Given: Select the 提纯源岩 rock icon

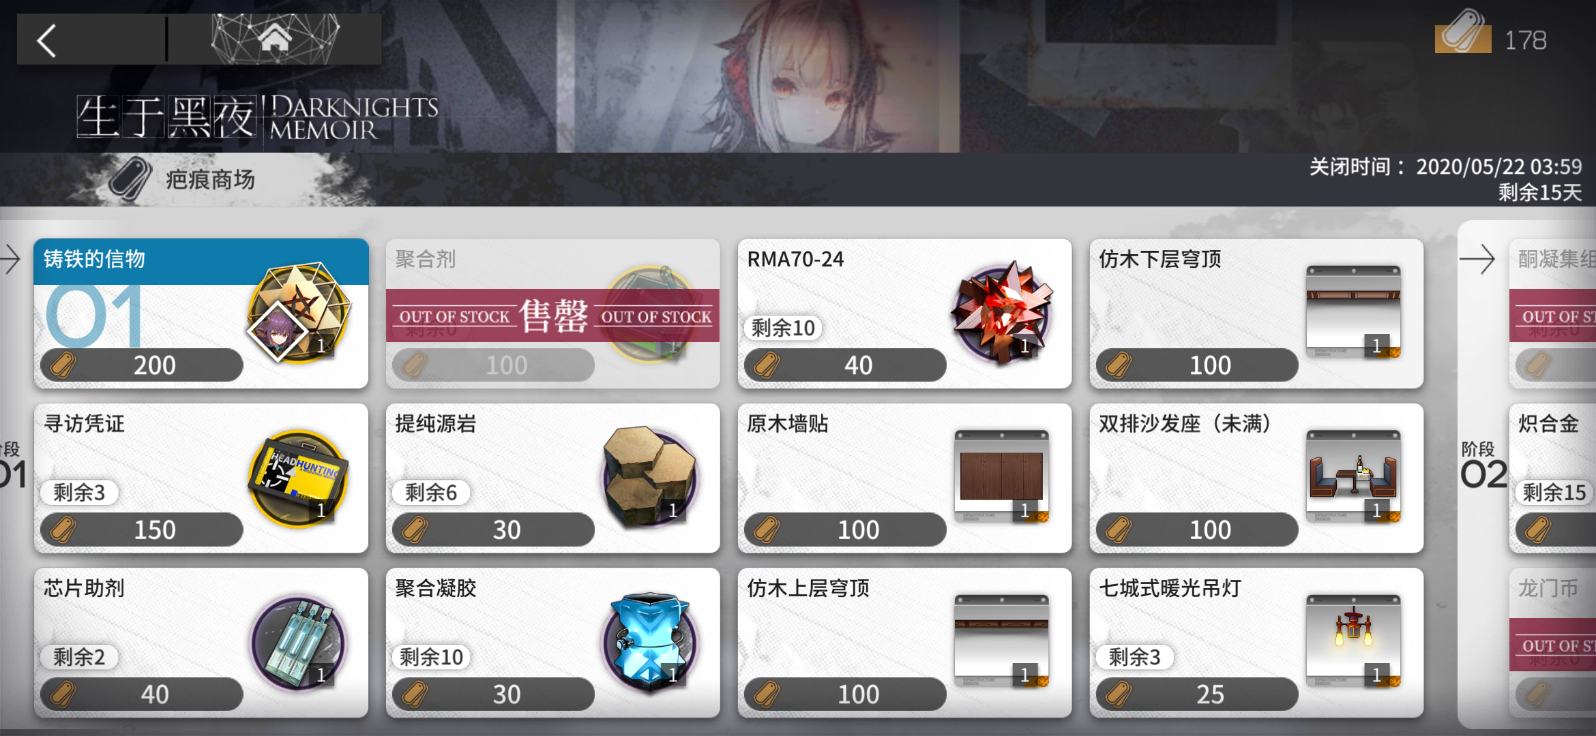Looking at the screenshot, I should (x=649, y=476).
